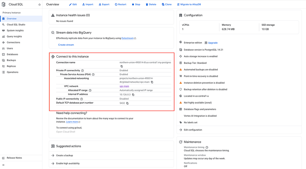Stop the instance from the toolbar
The height and width of the screenshot is (169, 306).
pyautogui.click(x=136, y=4)
